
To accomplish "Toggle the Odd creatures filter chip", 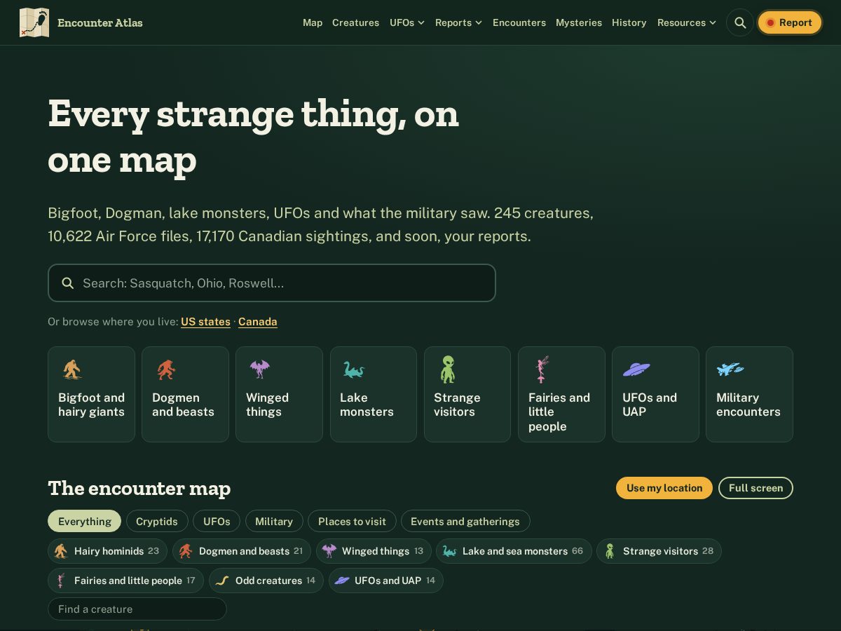I will tap(266, 581).
